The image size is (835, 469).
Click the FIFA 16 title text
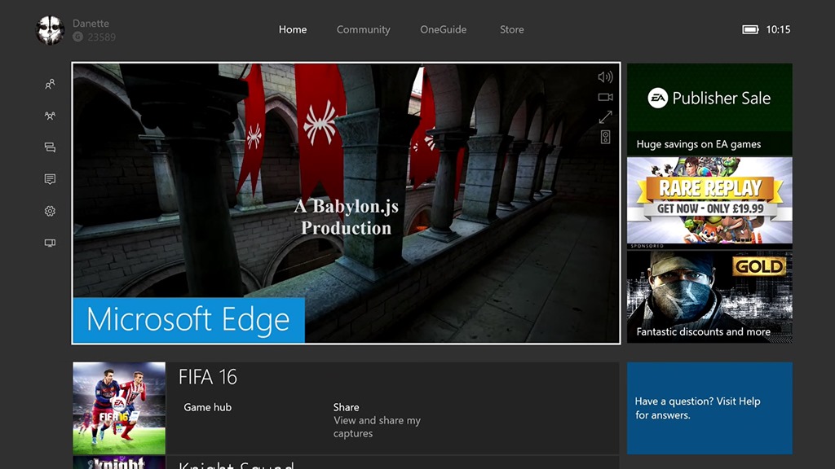point(208,377)
